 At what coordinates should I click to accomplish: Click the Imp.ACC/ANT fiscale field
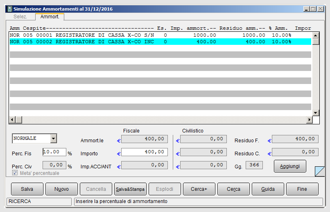tap(145, 165)
